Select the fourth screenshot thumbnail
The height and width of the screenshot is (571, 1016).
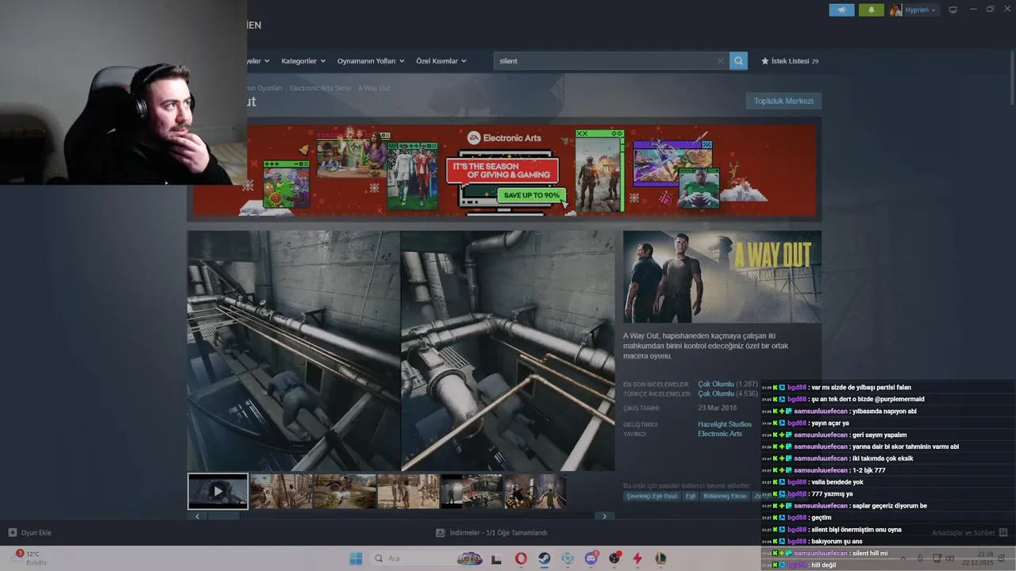pyautogui.click(x=408, y=491)
